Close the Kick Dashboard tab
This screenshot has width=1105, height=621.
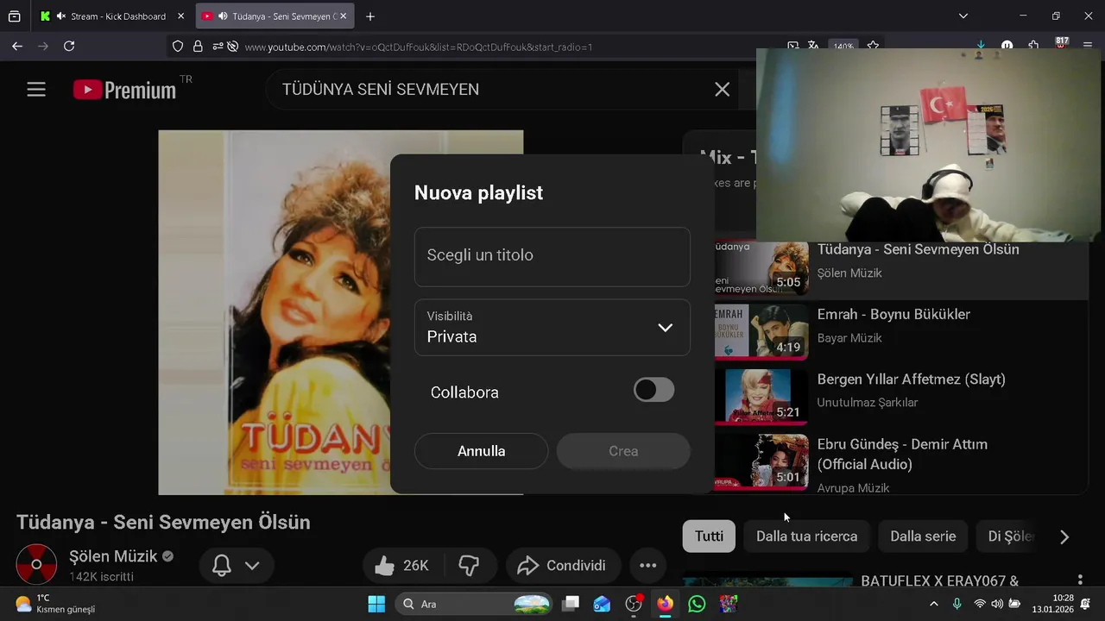[x=180, y=16]
